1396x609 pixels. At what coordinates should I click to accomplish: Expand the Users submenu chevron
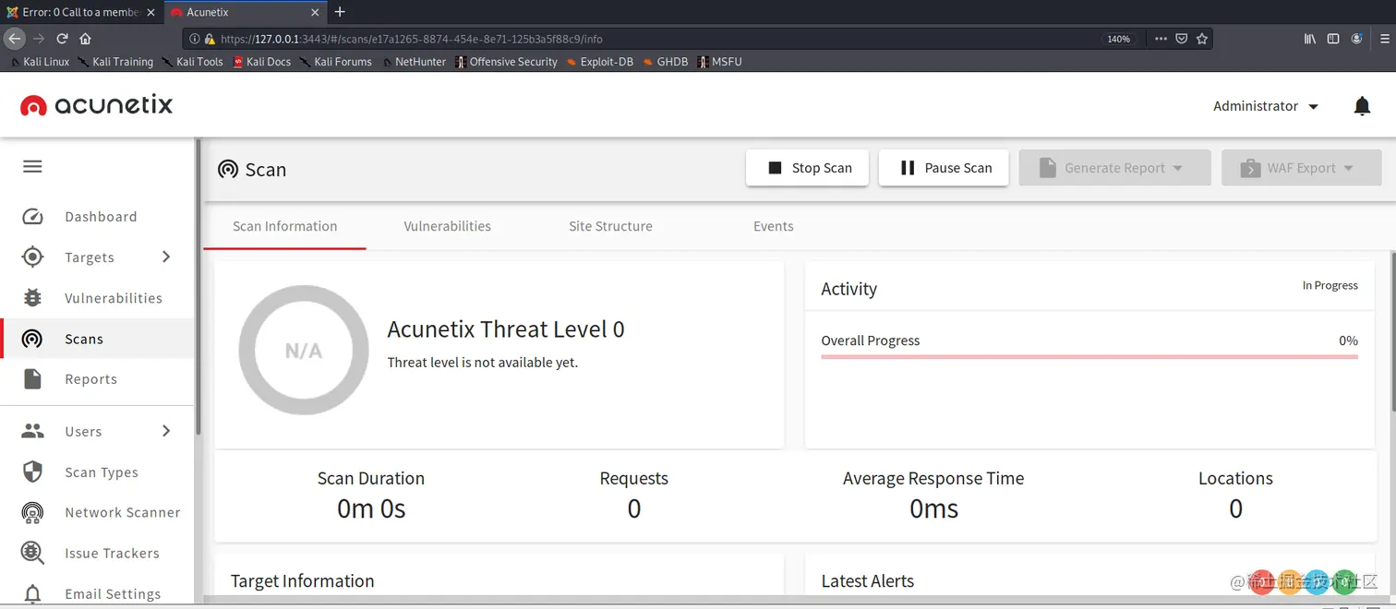(166, 430)
